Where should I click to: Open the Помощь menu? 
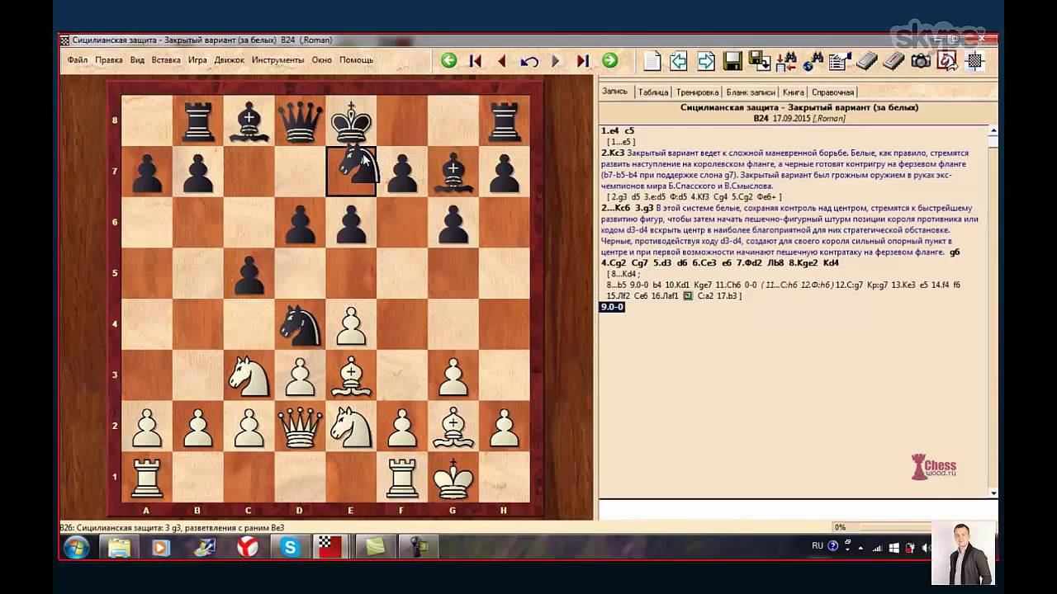coord(357,60)
